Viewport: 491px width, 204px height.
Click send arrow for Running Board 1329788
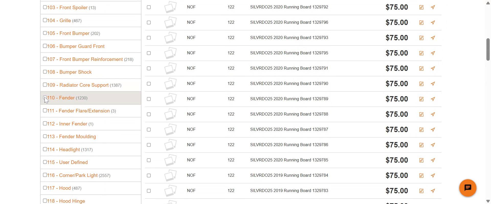[433, 114]
